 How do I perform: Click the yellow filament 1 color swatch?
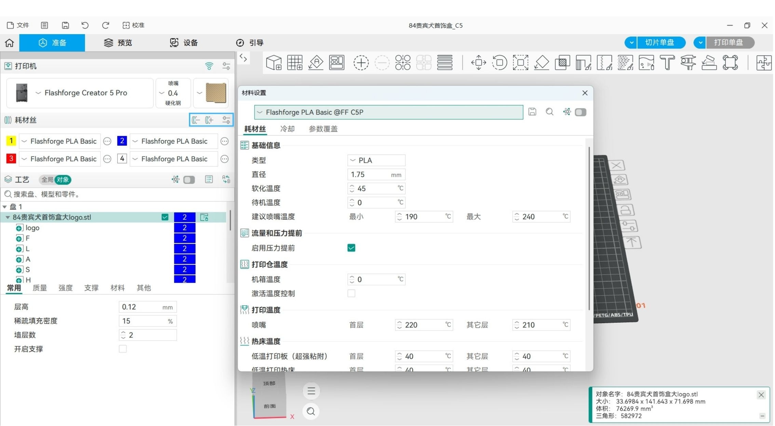(x=11, y=141)
